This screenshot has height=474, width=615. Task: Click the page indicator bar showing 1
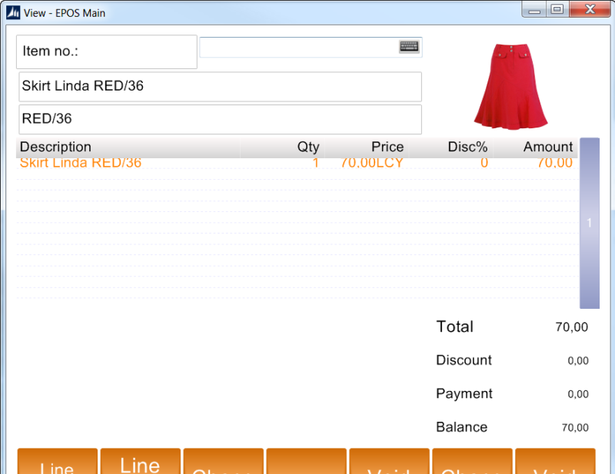pyautogui.click(x=590, y=223)
